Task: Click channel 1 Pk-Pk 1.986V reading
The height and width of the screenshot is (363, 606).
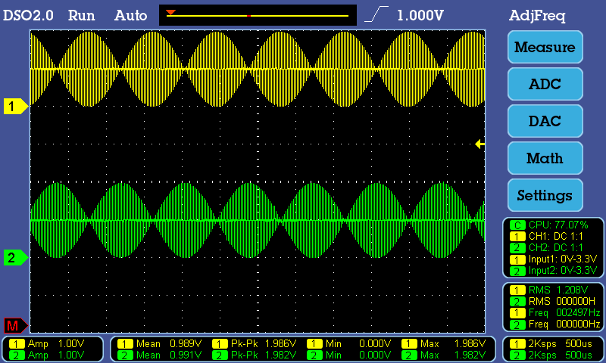Action: pyautogui.click(x=254, y=343)
